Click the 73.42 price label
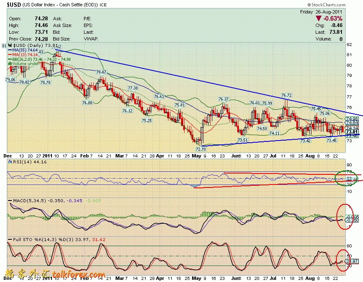 tap(305, 141)
